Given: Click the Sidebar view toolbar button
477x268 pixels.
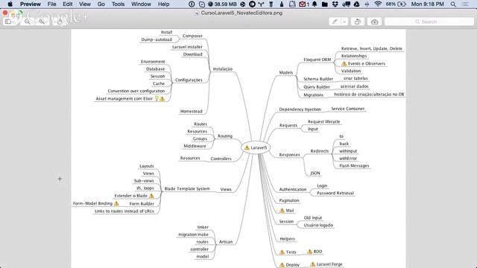Looking at the screenshot, I should point(8,22).
